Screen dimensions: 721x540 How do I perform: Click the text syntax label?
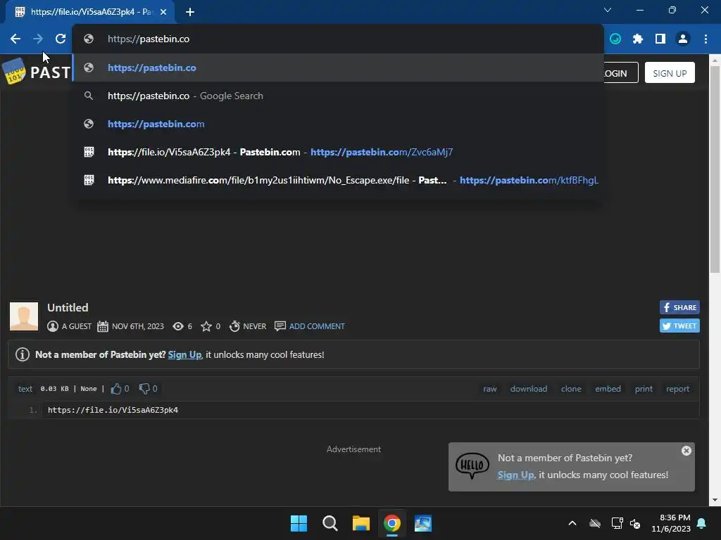(x=25, y=389)
